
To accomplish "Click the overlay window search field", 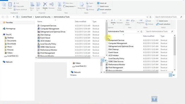I will click(159, 31).
